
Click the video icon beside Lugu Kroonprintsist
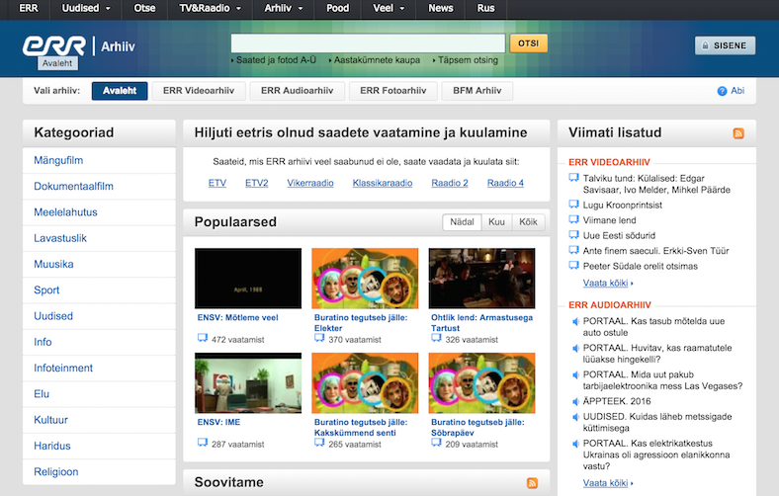click(x=573, y=205)
